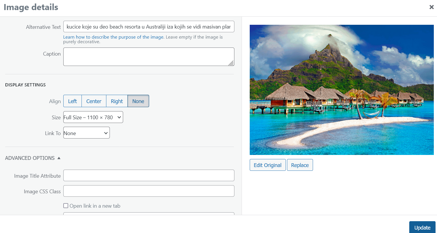The height and width of the screenshot is (233, 437).
Task: Enable Open link in a new tab
Action: 66,206
